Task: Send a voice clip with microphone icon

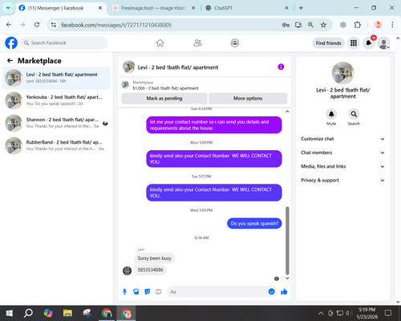Action: [124, 291]
